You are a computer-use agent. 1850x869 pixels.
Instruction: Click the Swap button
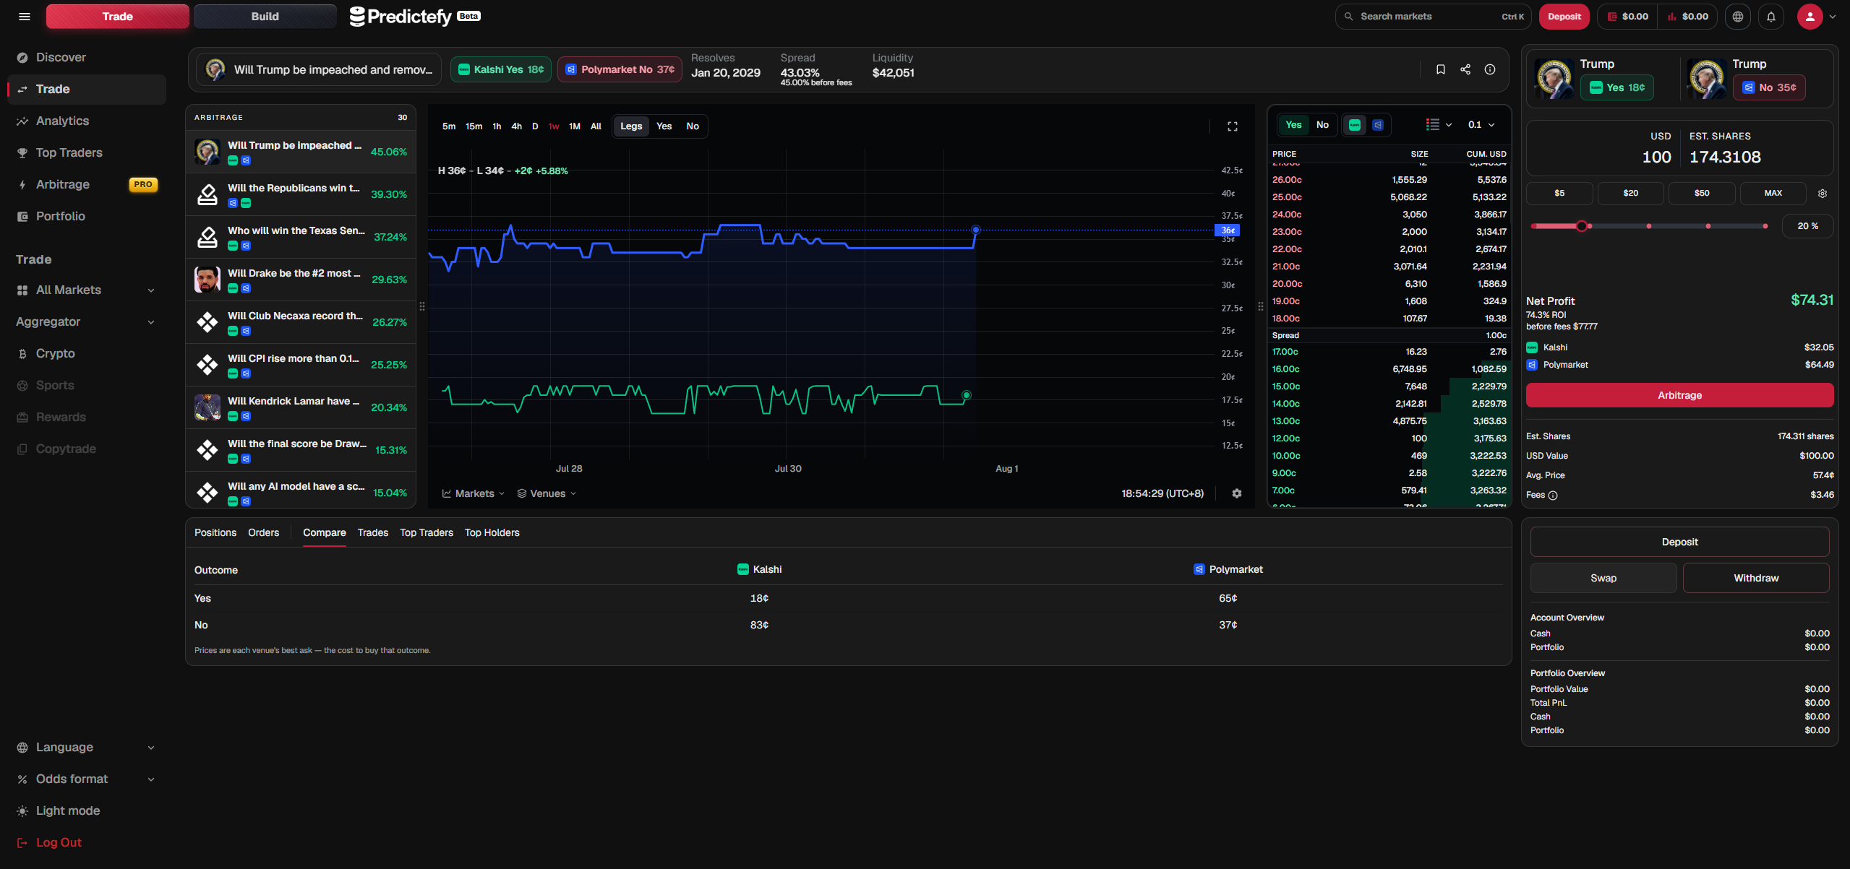(1603, 579)
